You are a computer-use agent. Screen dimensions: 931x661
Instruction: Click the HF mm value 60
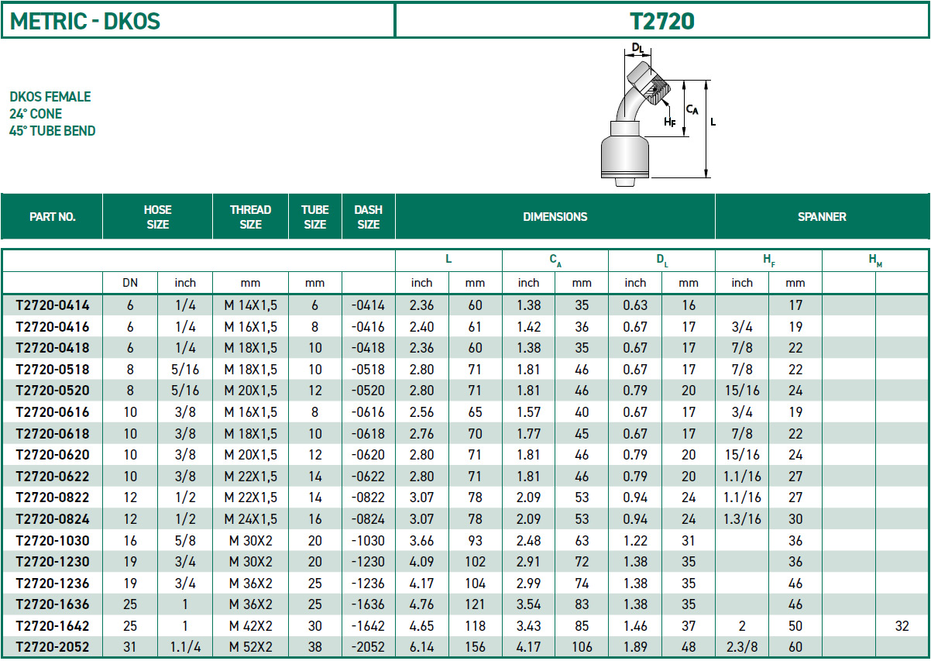[x=795, y=647]
